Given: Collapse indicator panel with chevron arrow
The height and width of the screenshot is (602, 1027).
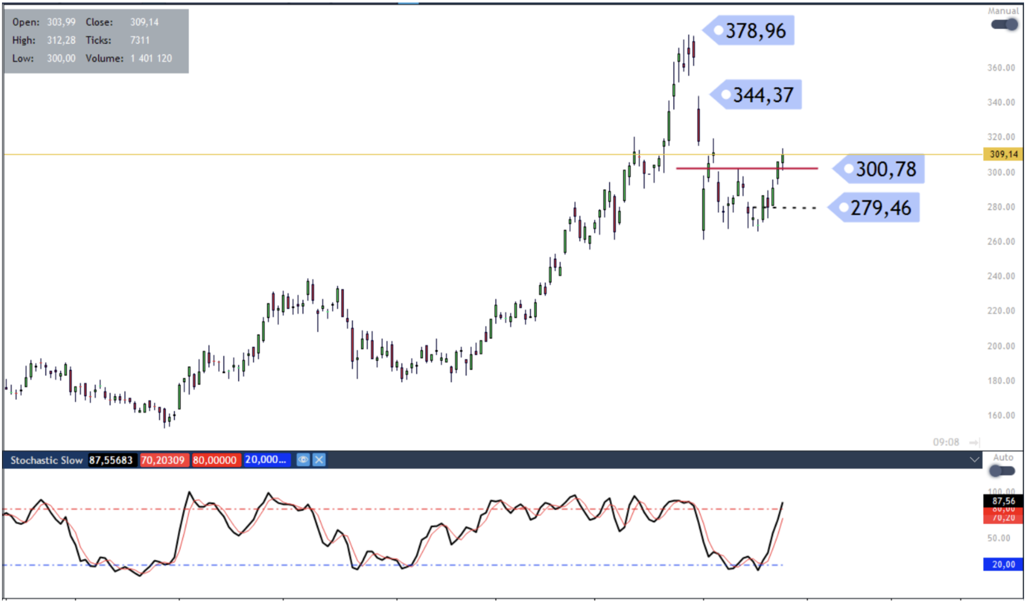Looking at the screenshot, I should [974, 460].
